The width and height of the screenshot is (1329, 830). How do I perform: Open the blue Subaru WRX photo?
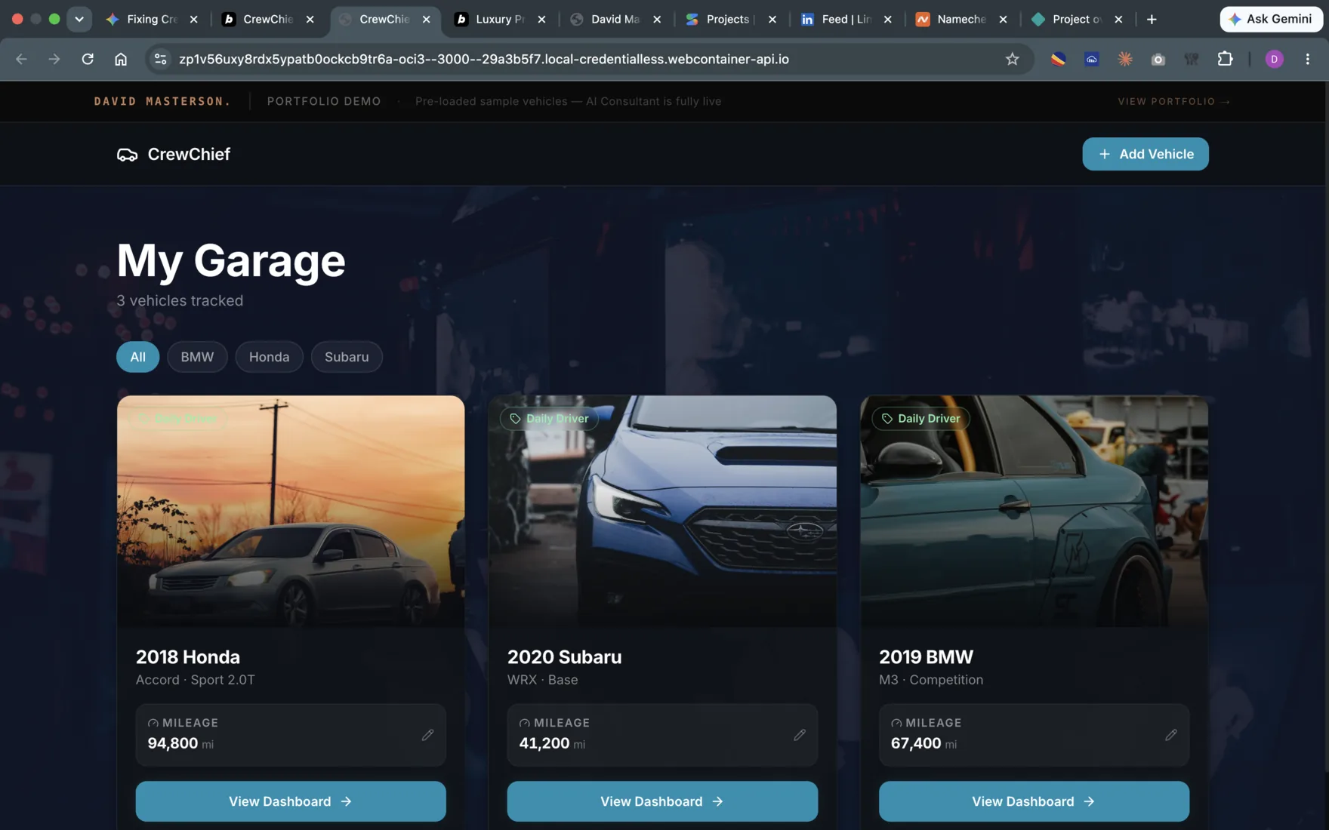point(662,511)
